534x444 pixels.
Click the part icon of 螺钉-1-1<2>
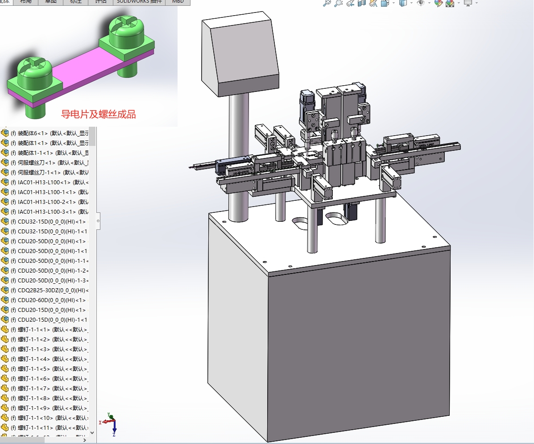pos(5,340)
